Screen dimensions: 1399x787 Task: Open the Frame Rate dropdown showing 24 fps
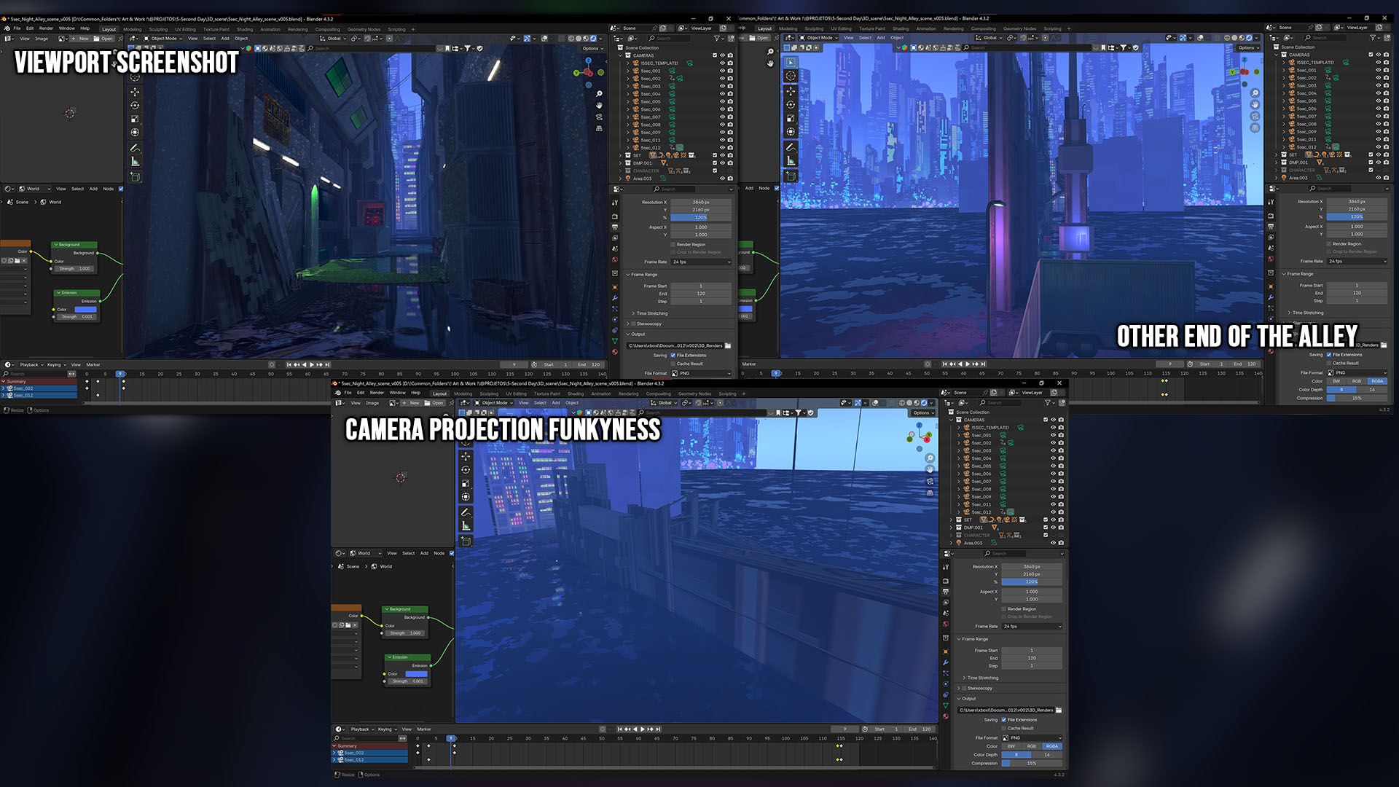coord(699,262)
